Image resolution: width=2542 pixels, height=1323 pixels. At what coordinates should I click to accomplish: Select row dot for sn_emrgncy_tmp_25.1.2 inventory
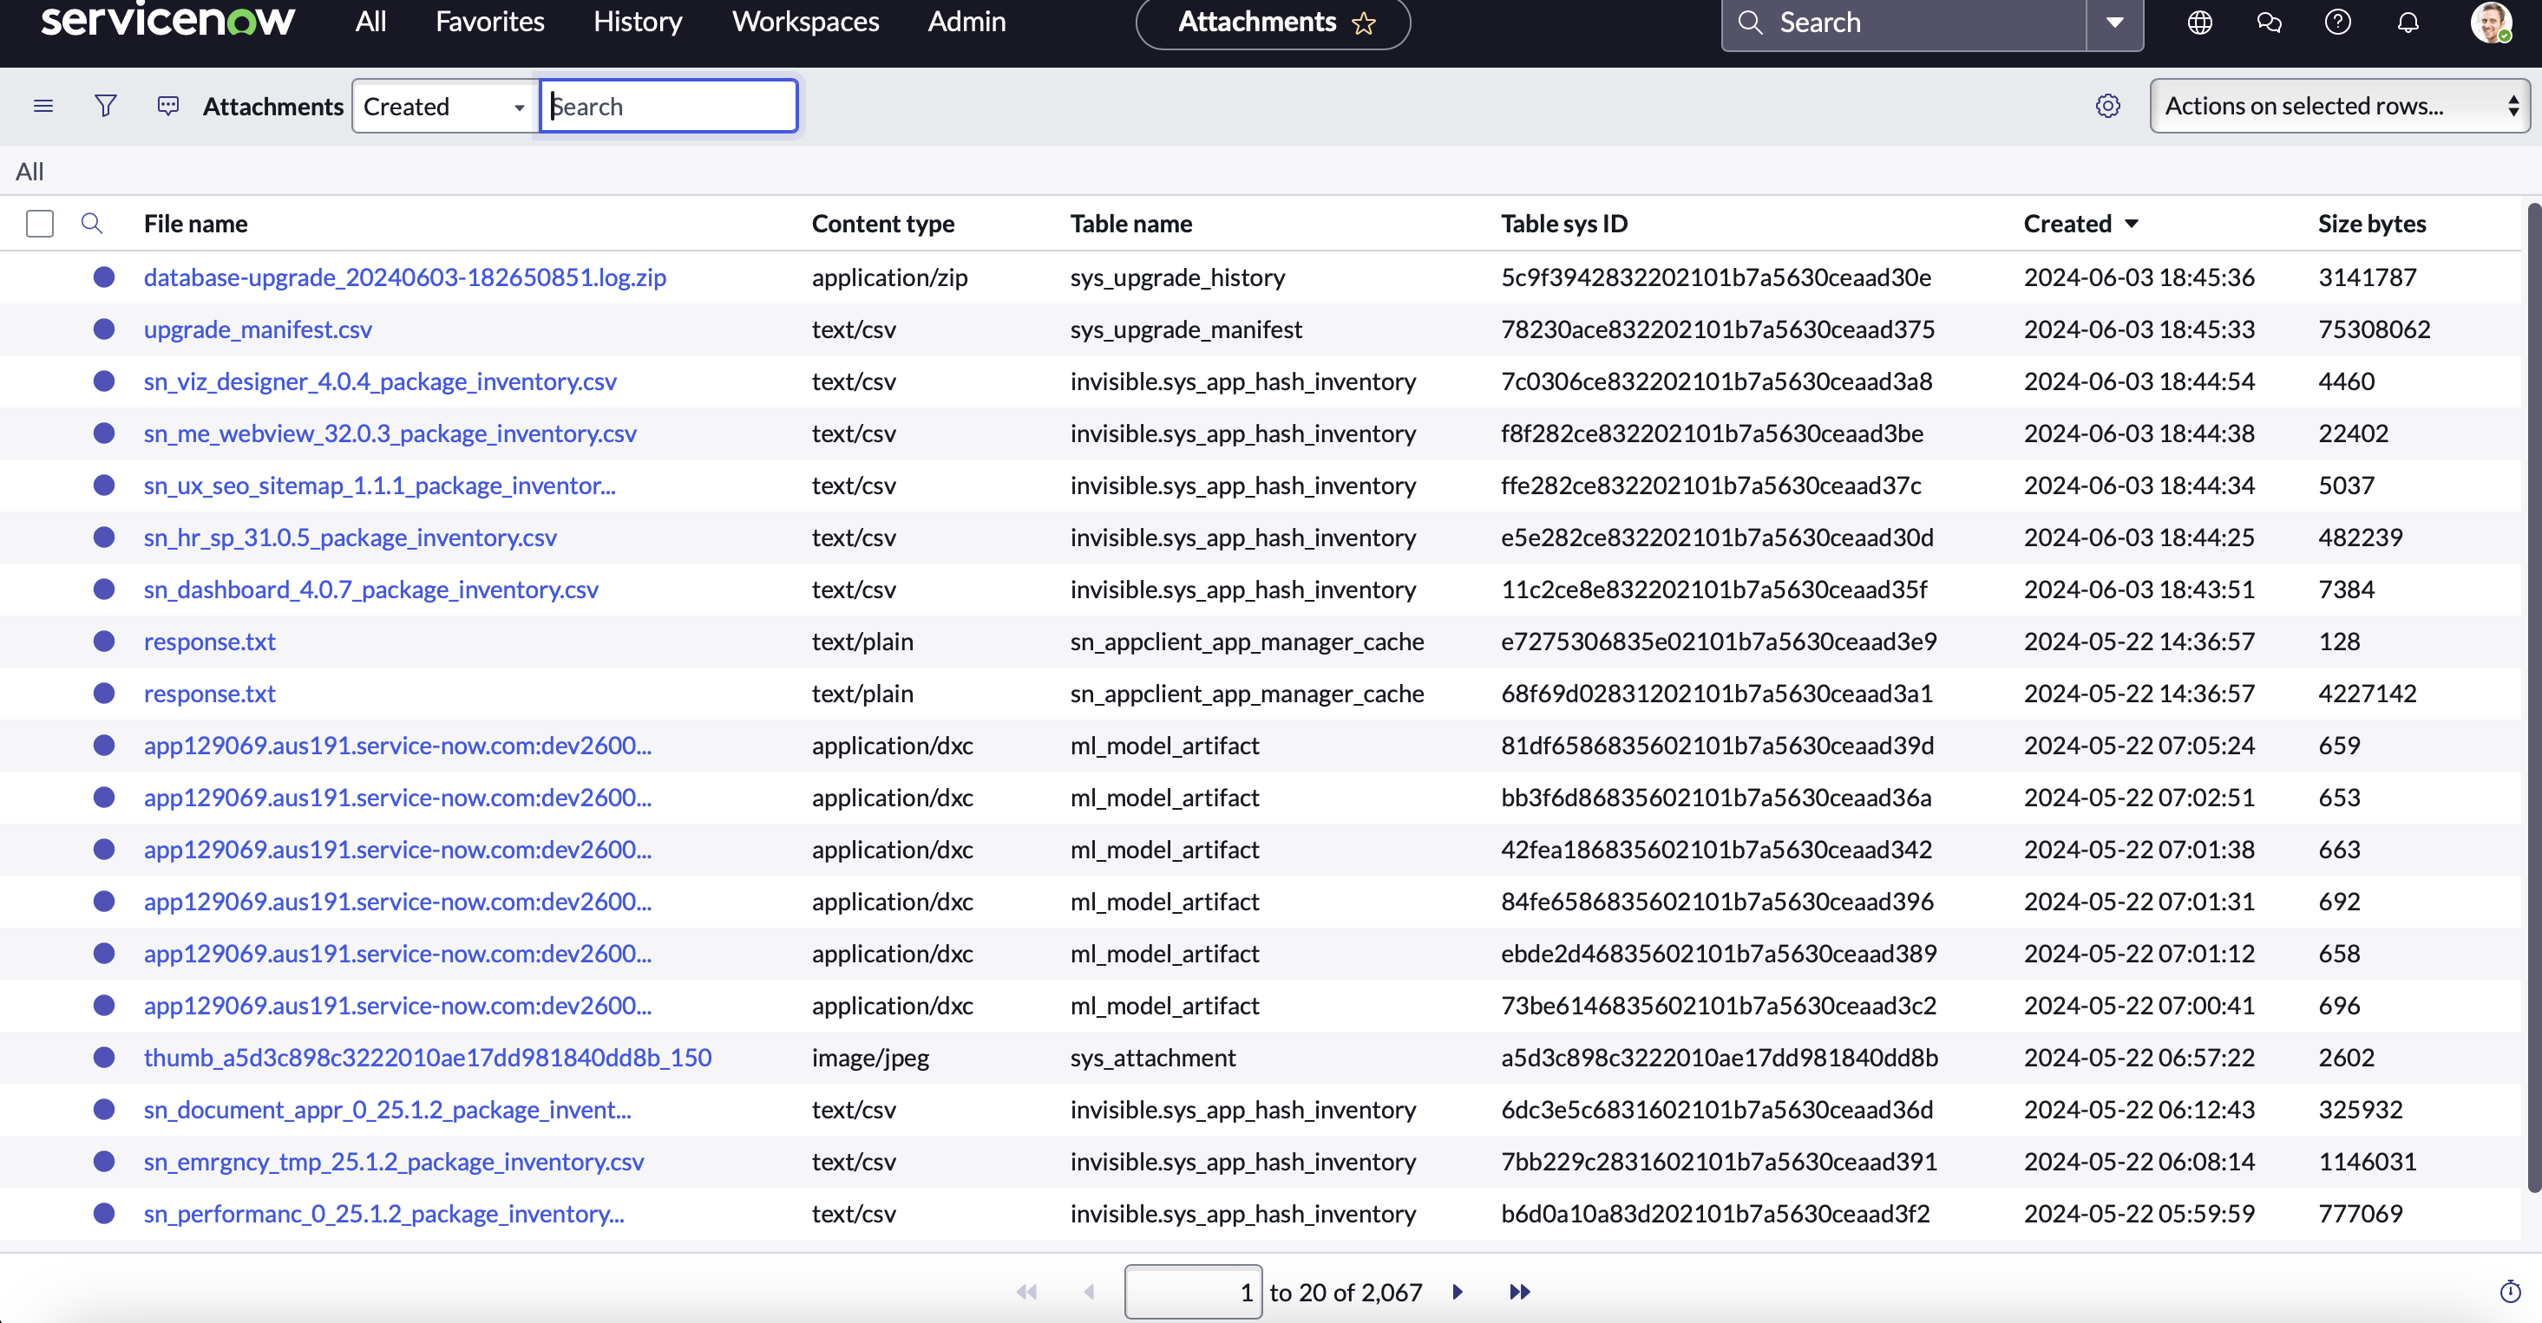coord(103,1162)
